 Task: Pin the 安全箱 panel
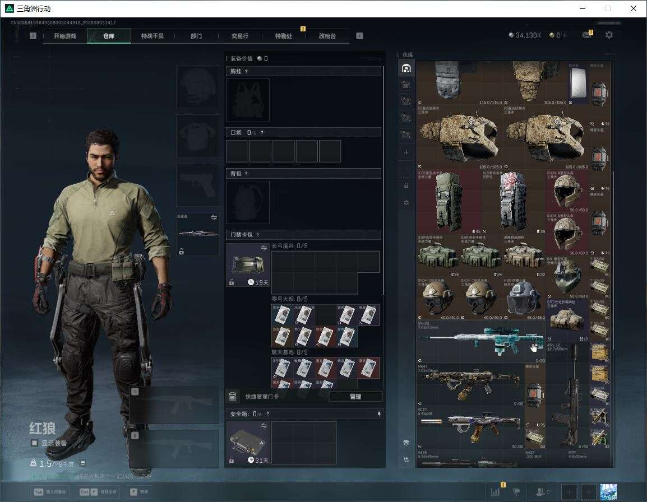pyautogui.click(x=379, y=413)
